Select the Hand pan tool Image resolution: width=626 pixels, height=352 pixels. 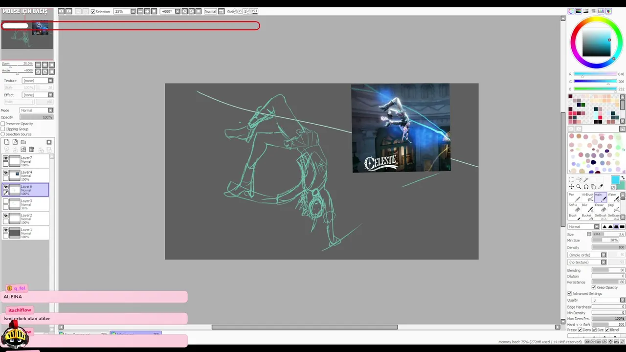pos(593,187)
